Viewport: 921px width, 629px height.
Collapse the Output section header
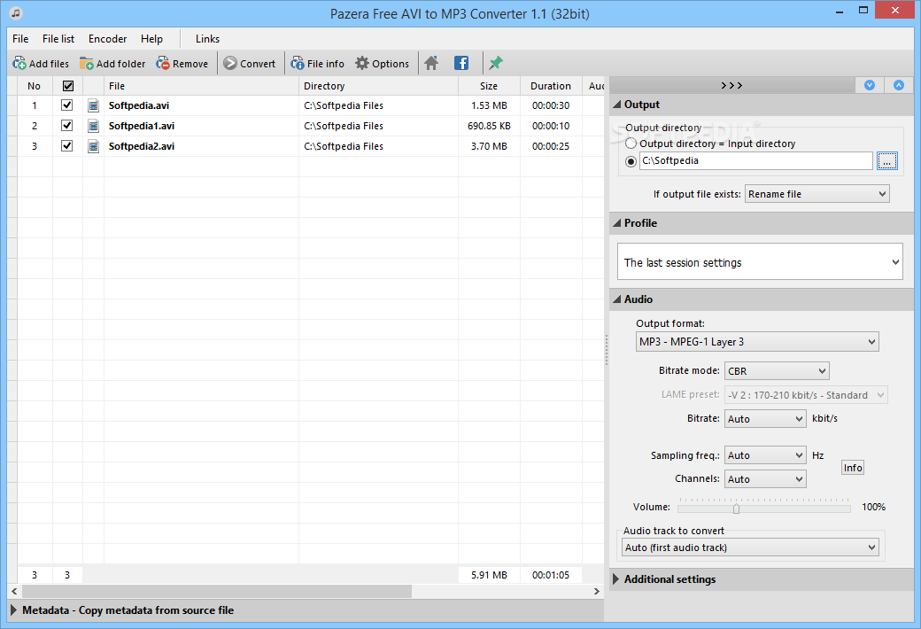[x=762, y=105]
